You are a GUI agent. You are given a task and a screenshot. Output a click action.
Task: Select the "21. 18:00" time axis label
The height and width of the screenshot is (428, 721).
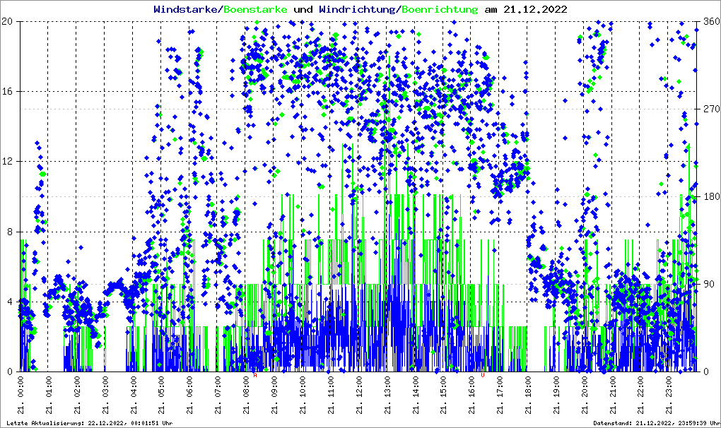coord(528,395)
